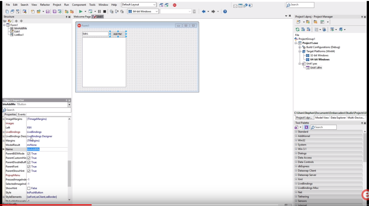Viewport: 369px width, 206px height.
Task: Open the Object Inspector component selector dropdown
Action: point(69,104)
